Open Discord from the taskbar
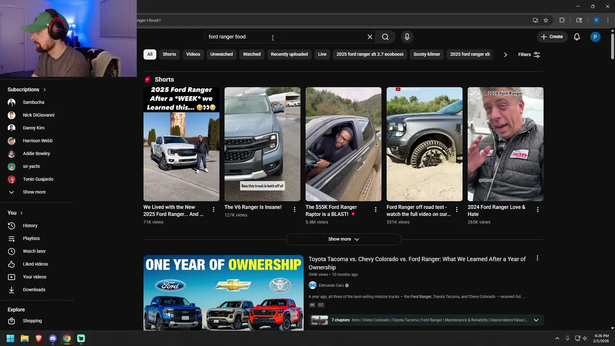Image resolution: width=615 pixels, height=346 pixels. pos(53,338)
